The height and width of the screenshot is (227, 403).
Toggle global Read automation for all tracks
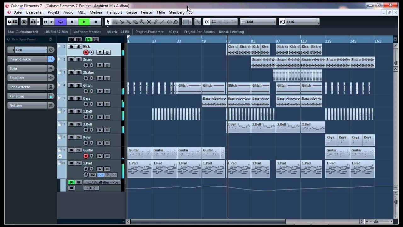click(88, 39)
